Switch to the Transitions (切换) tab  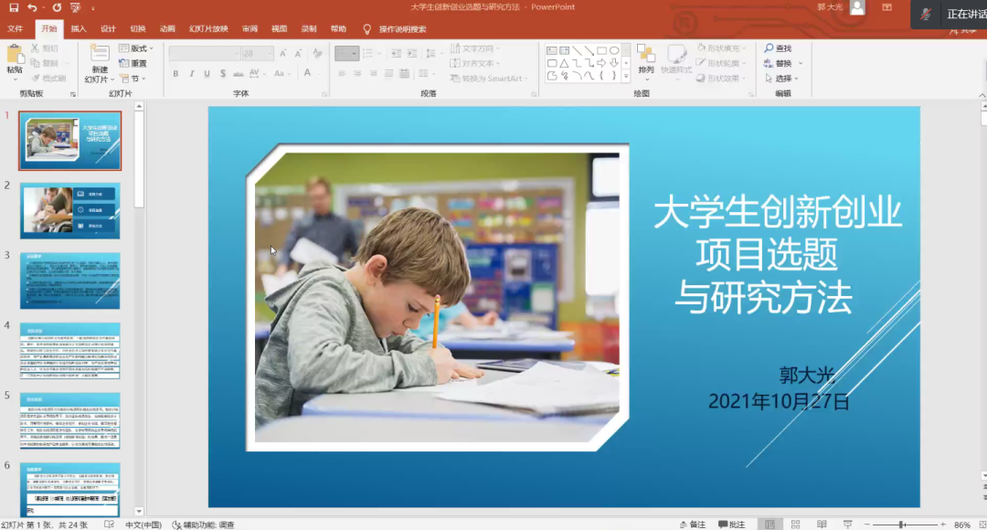[138, 29]
